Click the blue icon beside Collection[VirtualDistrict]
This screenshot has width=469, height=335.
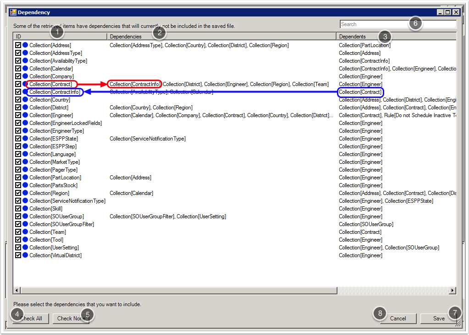click(x=25, y=255)
